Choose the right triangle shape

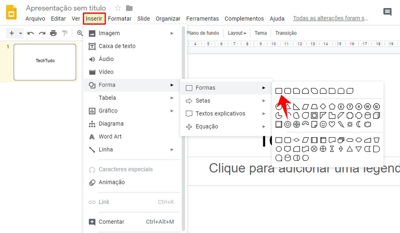(296, 106)
